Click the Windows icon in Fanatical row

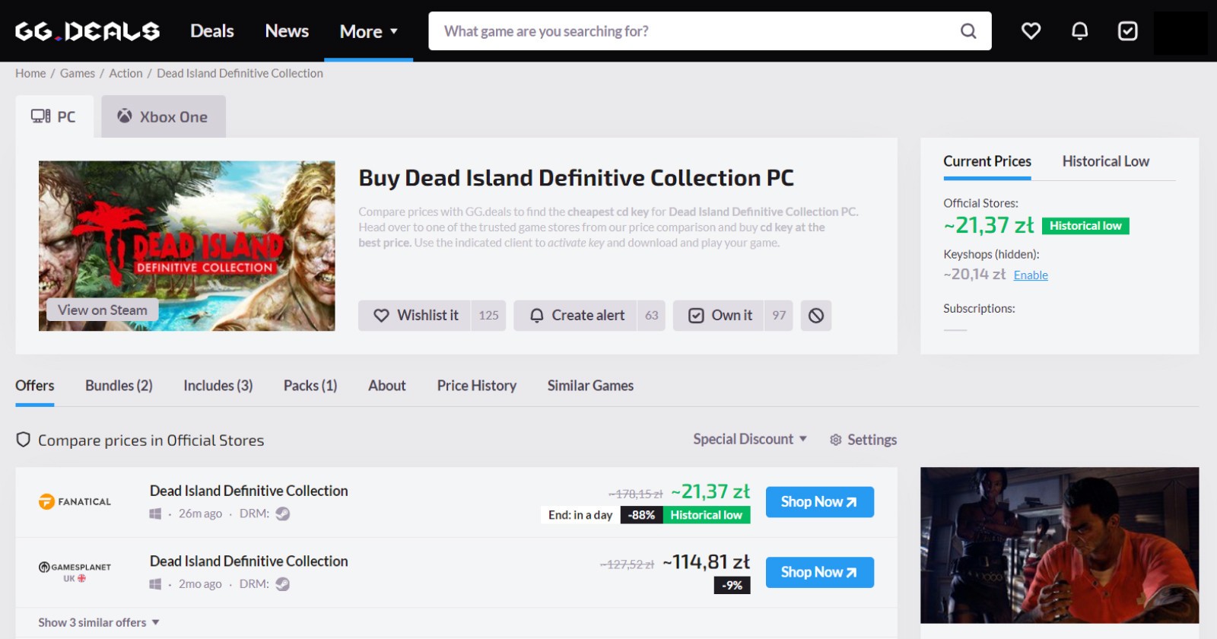coord(155,513)
